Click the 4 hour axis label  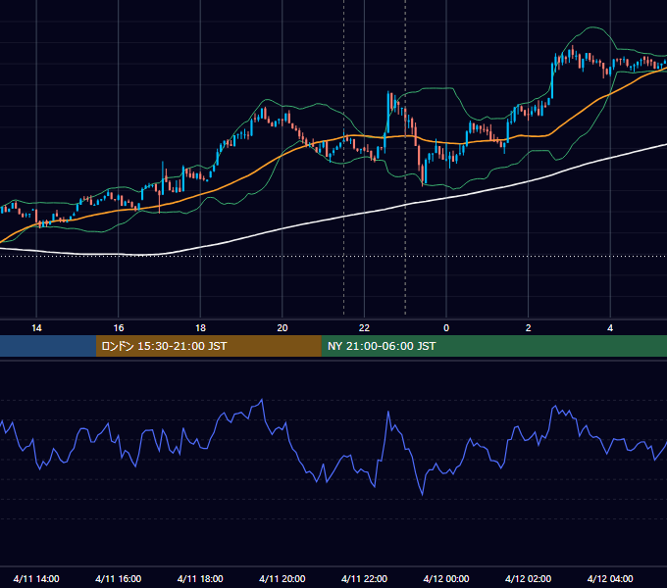coord(610,328)
